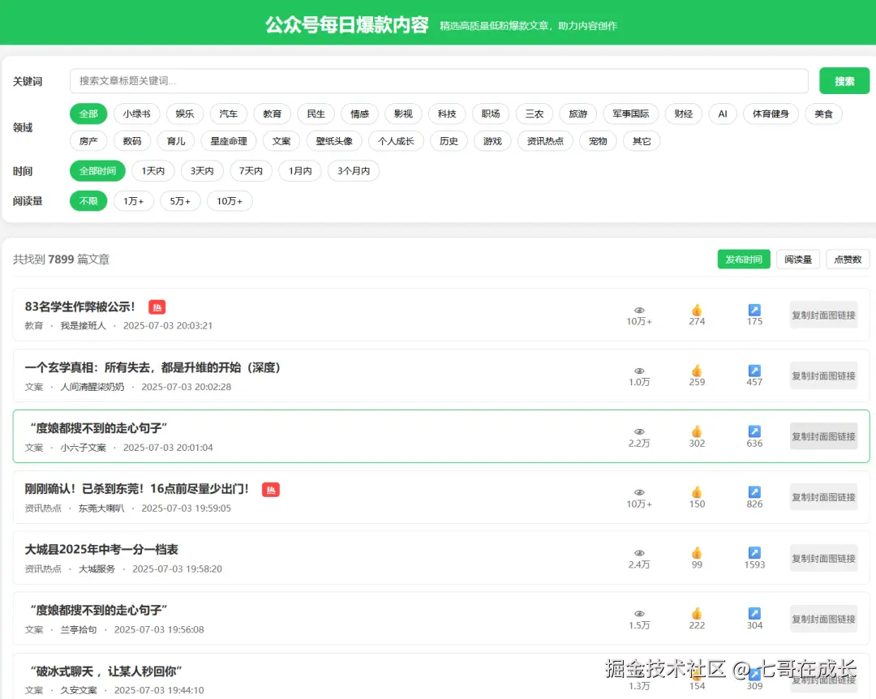Click the share icon on 度娘都搜不到的走心句子 article

coord(754,431)
